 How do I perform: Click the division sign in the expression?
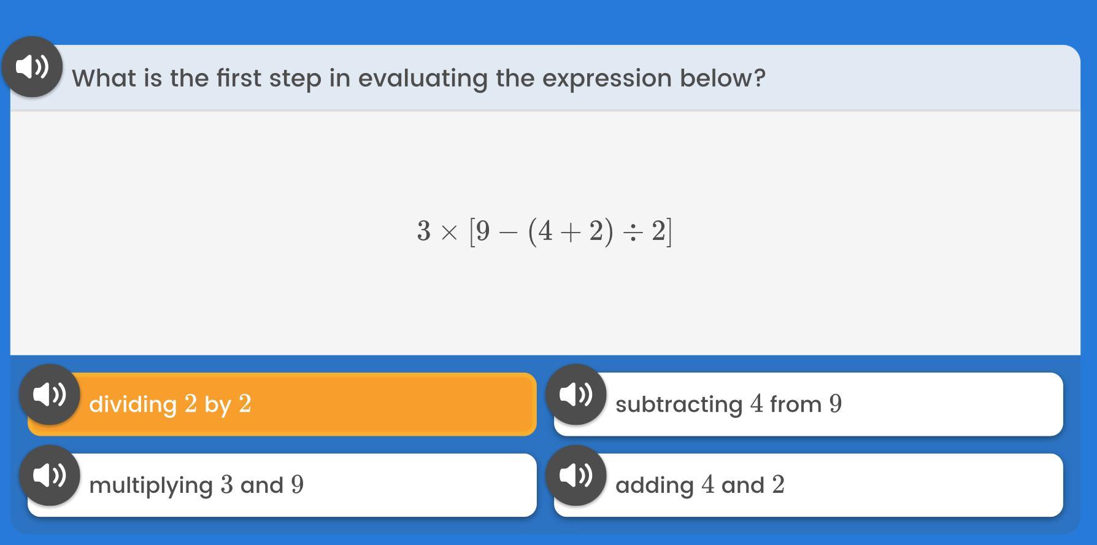coord(633,233)
